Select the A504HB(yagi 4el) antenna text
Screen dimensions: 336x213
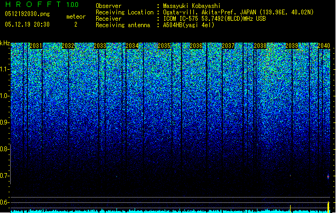[x=189, y=25]
